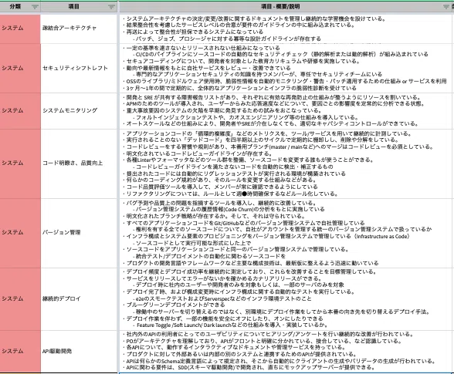454x374 pixels.
Task: Select the バージョン管理 cell
Action: 79,233
